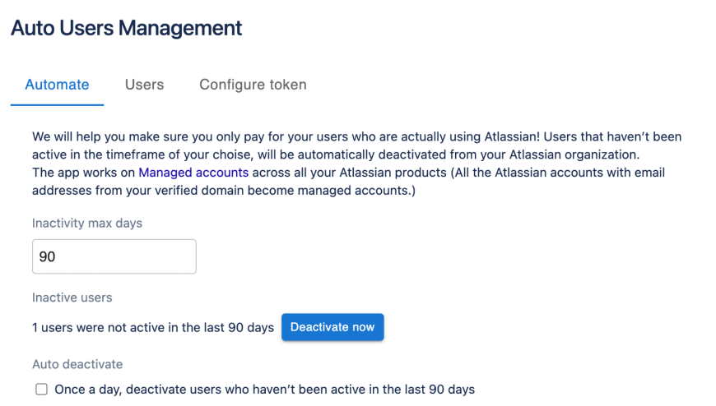The height and width of the screenshot is (406, 716).
Task: Follow the Managed accounts link
Action: click(x=193, y=173)
